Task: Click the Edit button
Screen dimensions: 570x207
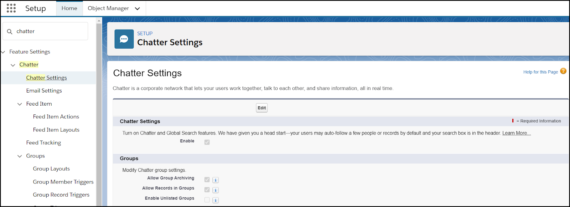Action: (262, 108)
